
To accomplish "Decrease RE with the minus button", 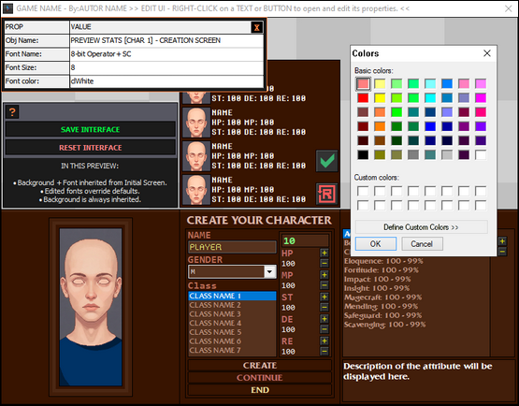I will [324, 352].
